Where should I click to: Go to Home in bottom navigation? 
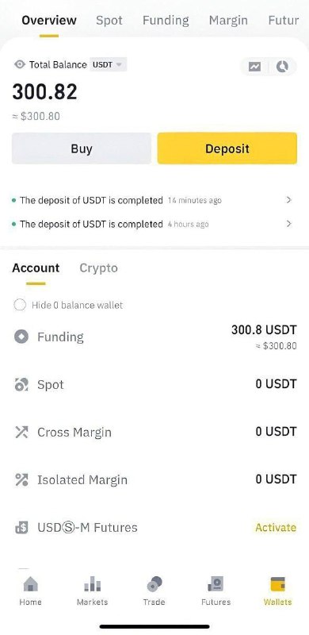point(30,591)
